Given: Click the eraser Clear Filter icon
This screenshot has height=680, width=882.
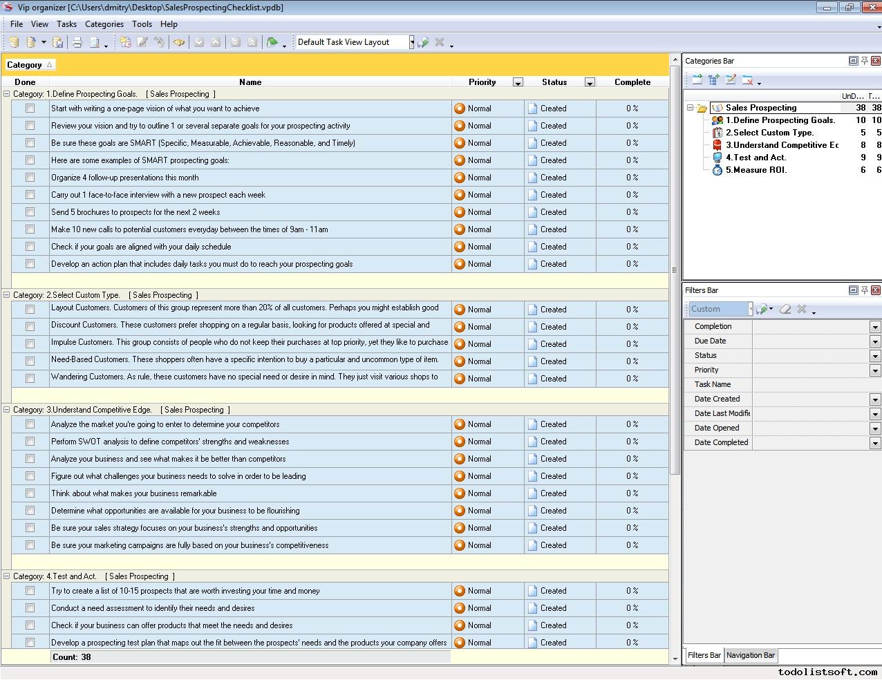Looking at the screenshot, I should click(x=785, y=309).
